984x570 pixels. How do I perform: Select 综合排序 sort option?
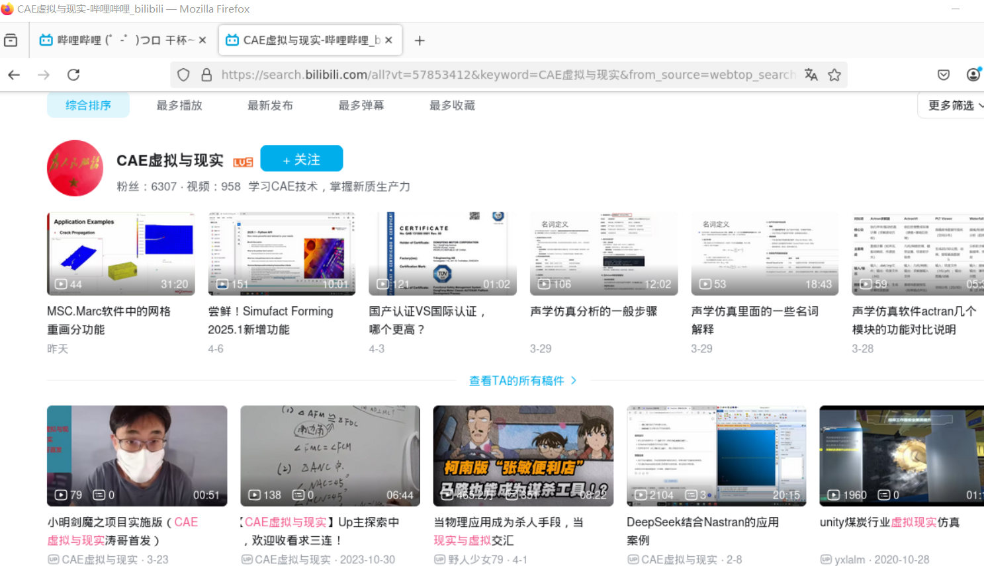coord(88,105)
